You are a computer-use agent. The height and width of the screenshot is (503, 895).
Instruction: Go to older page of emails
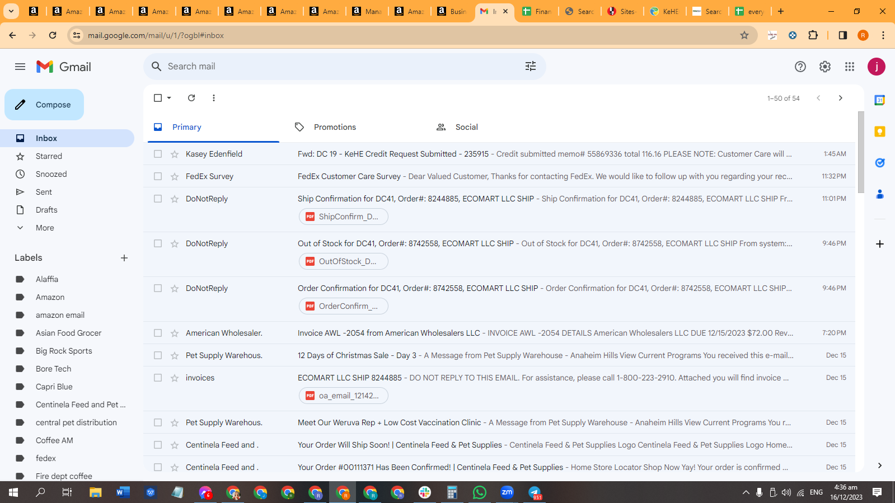pyautogui.click(x=840, y=98)
